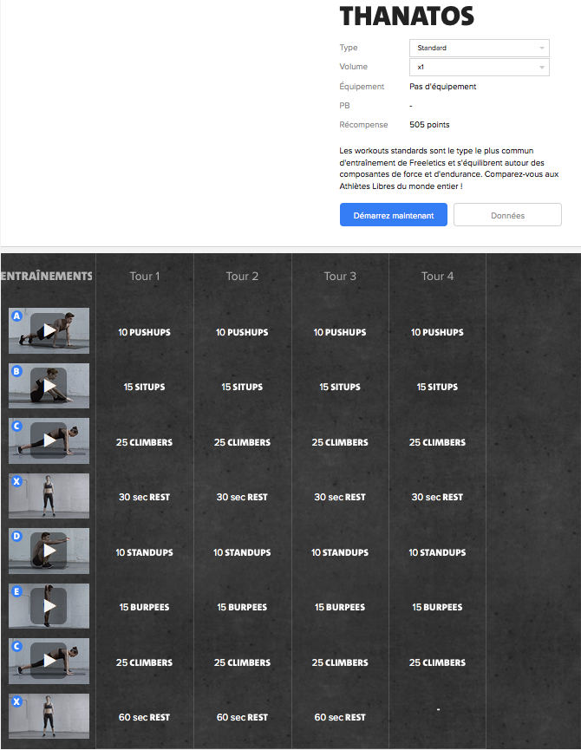Click the ENTRAÎNEMENTS header
Screen dimensions: 581x750
[46, 276]
